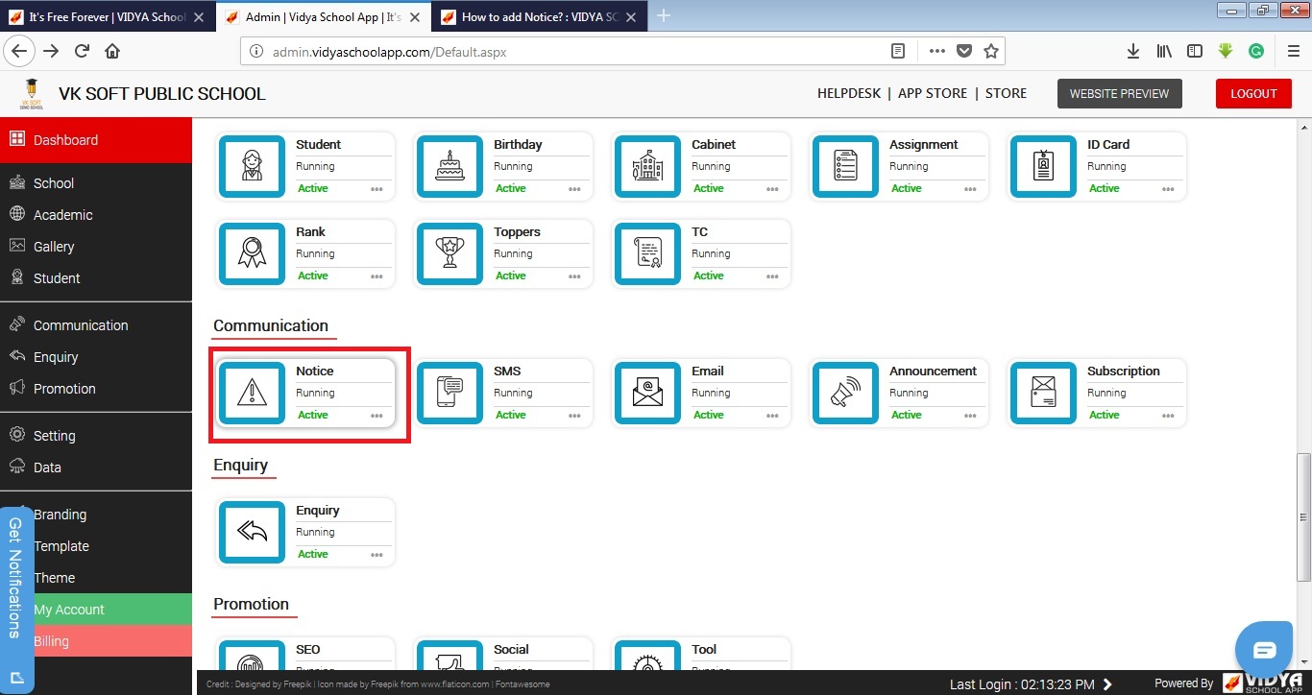
Task: Switch to the It's Free Forever tab
Action: point(106,17)
